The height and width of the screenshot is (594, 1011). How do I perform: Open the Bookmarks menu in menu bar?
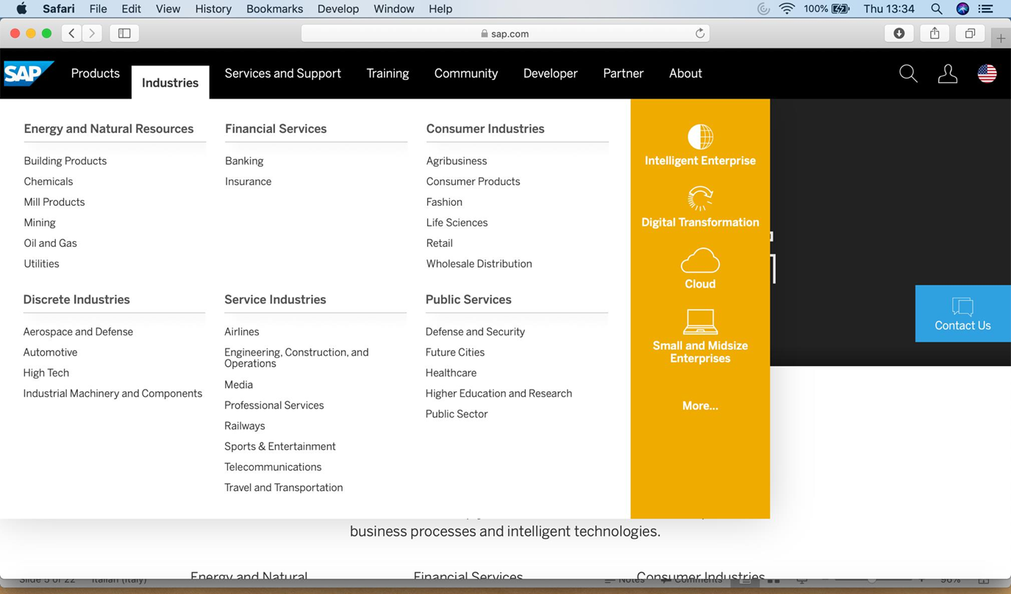click(x=274, y=9)
